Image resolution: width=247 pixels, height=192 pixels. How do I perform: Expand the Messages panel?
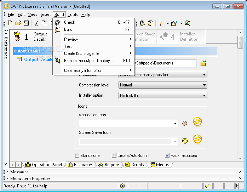coord(7,172)
